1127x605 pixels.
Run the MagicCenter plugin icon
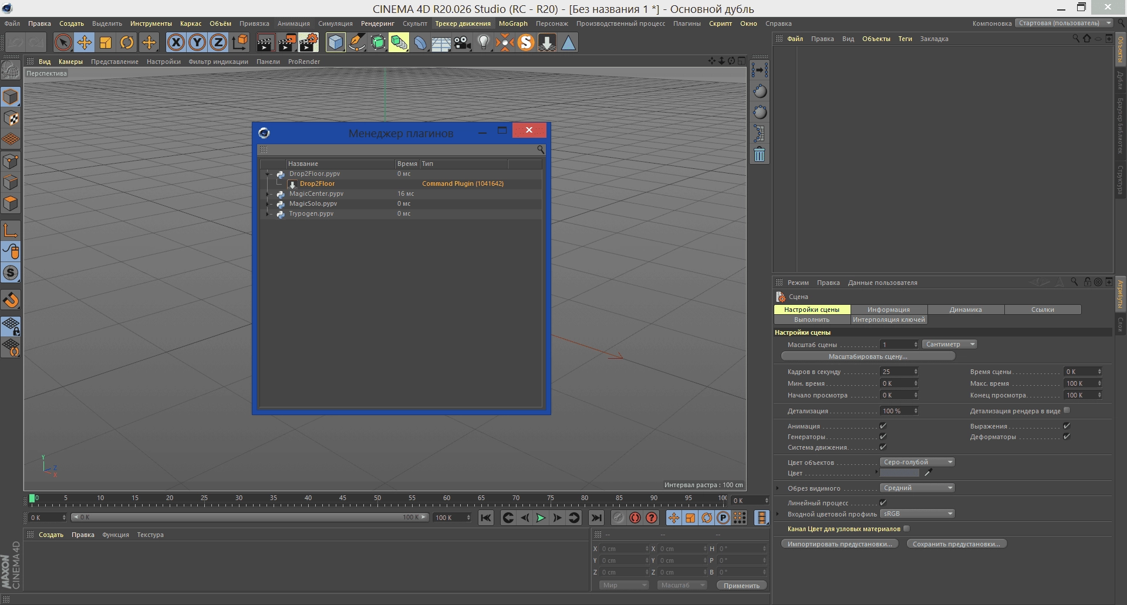click(x=505, y=42)
